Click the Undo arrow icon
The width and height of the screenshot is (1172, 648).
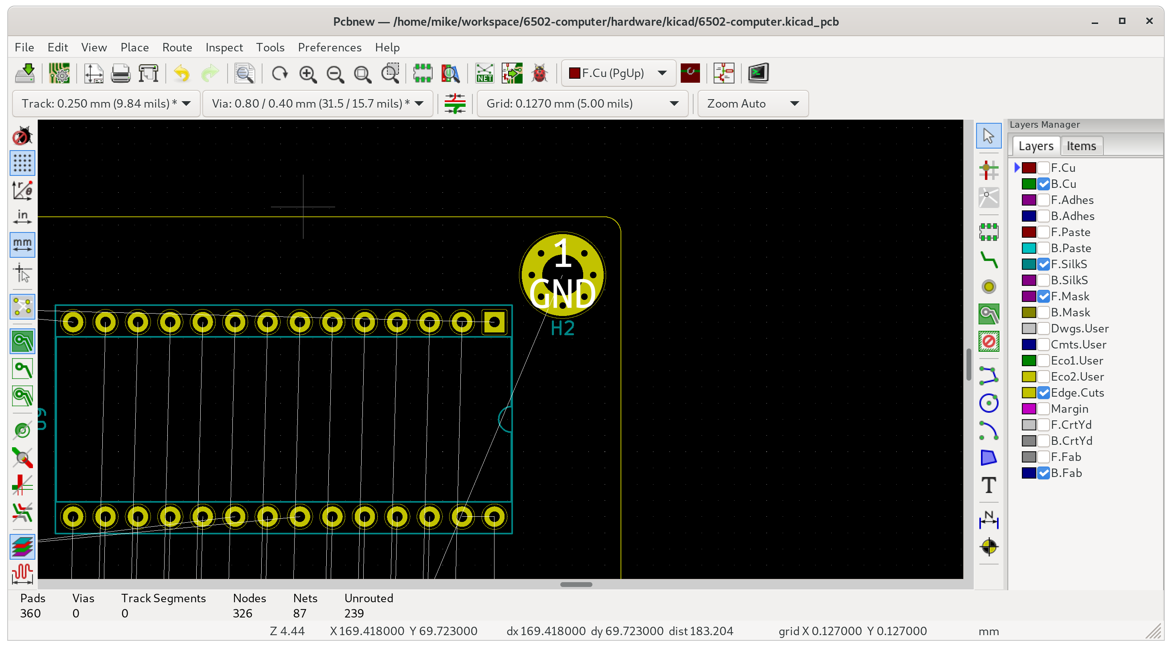pyautogui.click(x=181, y=73)
